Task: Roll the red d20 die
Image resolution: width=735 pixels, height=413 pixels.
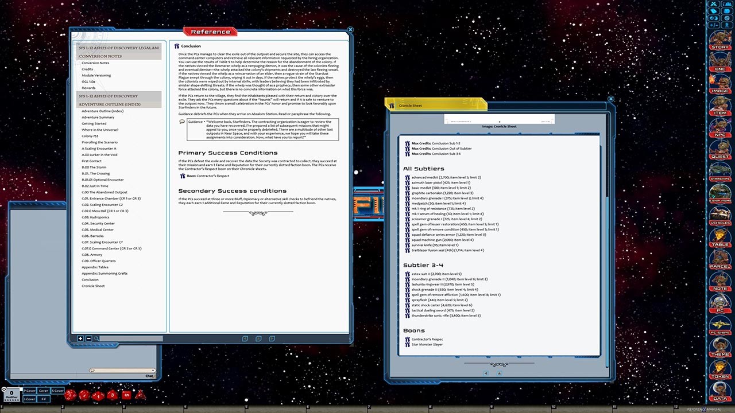Action: click(70, 395)
